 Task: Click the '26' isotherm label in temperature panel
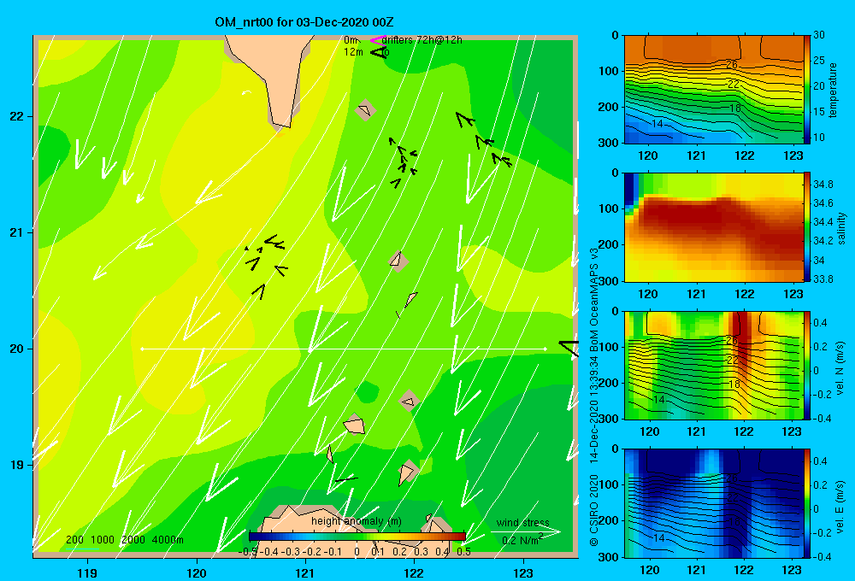coord(732,64)
